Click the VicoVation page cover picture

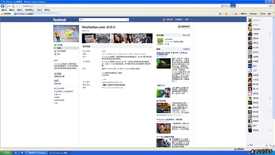tap(66, 34)
